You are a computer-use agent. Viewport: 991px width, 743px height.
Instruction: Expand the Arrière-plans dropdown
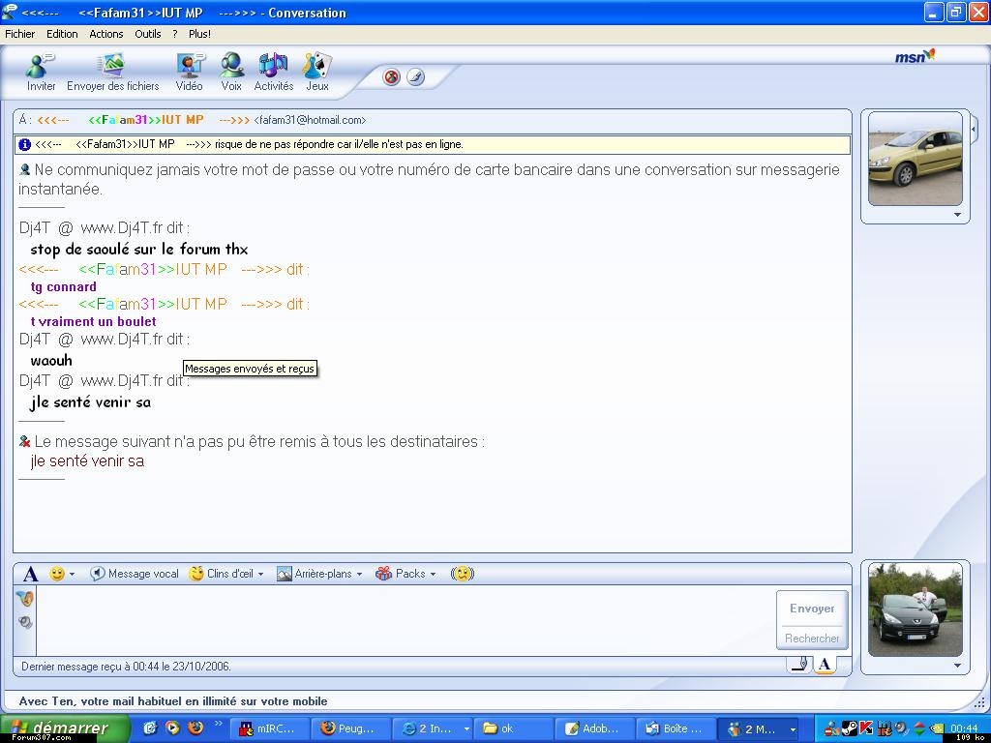point(319,574)
